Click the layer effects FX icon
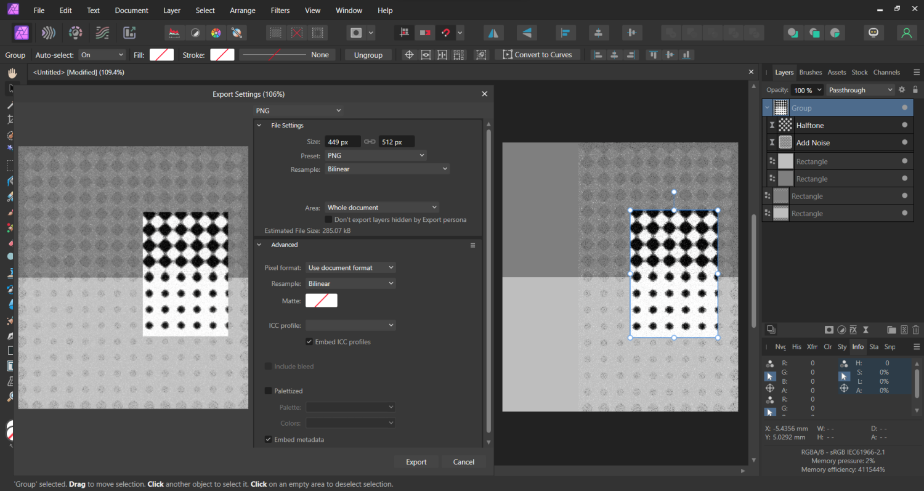 coord(854,330)
